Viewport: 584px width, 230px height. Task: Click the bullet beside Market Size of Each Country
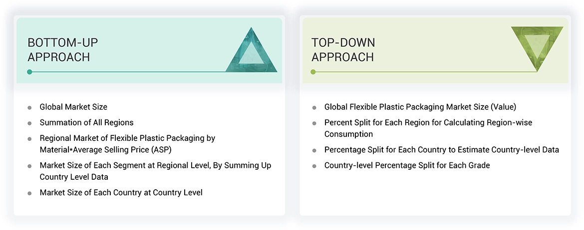(29, 193)
